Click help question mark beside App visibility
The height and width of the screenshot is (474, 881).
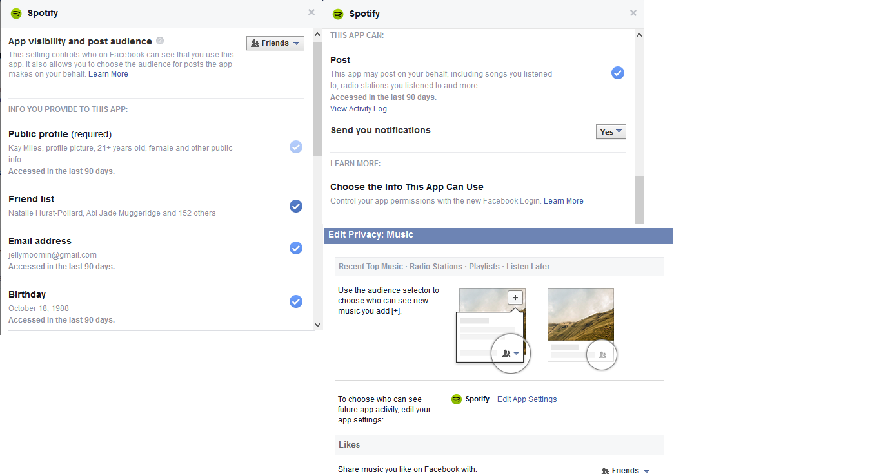coord(160,41)
